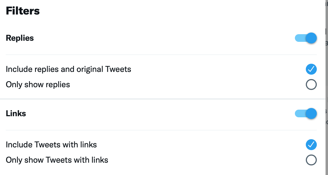
Task: Click the Links section title
Action: (x=16, y=113)
